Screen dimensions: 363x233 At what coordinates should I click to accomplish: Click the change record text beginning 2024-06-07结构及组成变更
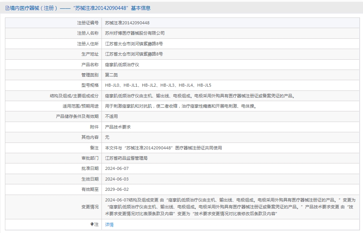click(230, 207)
